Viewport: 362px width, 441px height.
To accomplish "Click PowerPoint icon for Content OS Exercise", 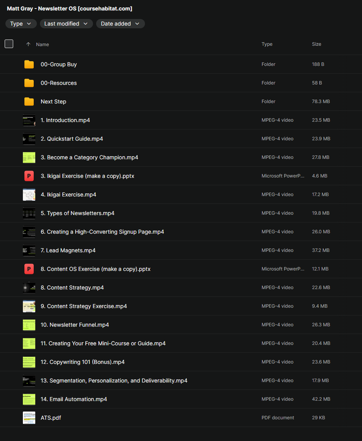I will pos(29,269).
